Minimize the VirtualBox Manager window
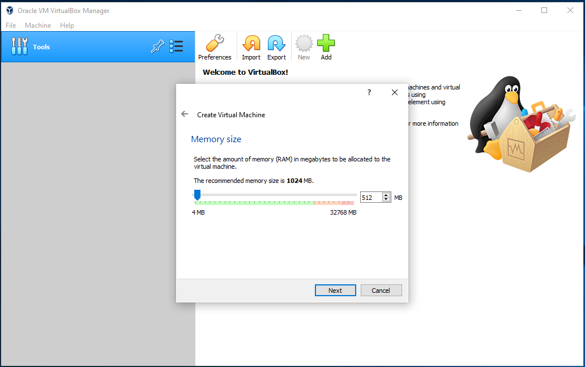The height and width of the screenshot is (367, 585). point(519,10)
